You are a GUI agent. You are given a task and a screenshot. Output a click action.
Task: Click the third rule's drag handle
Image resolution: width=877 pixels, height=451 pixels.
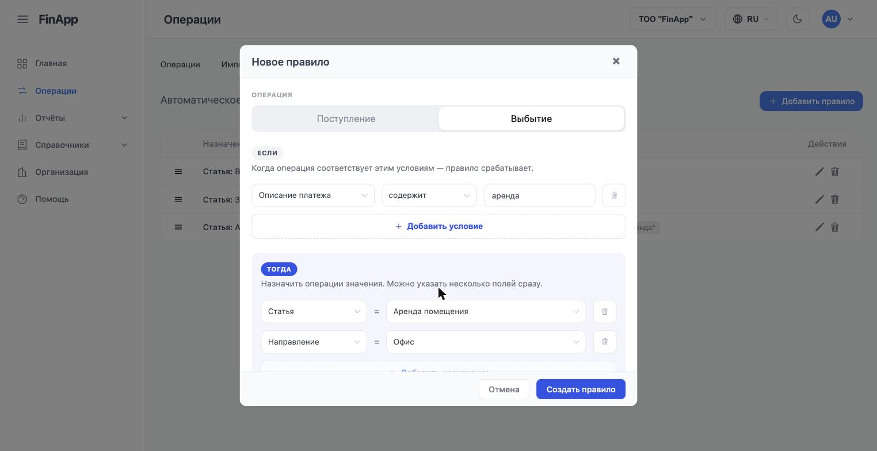[x=178, y=227]
